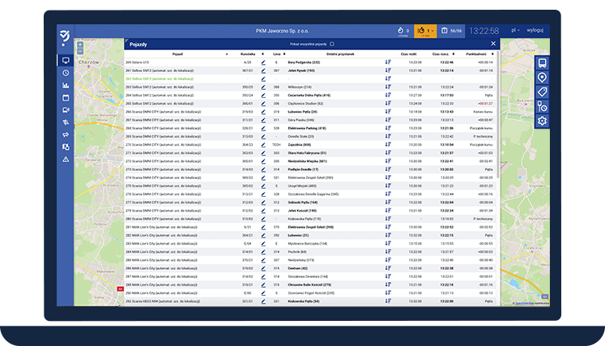
Task: Toggle the 'Pokaż wszystkie pojazdy' checkbox
Action: 332,45
